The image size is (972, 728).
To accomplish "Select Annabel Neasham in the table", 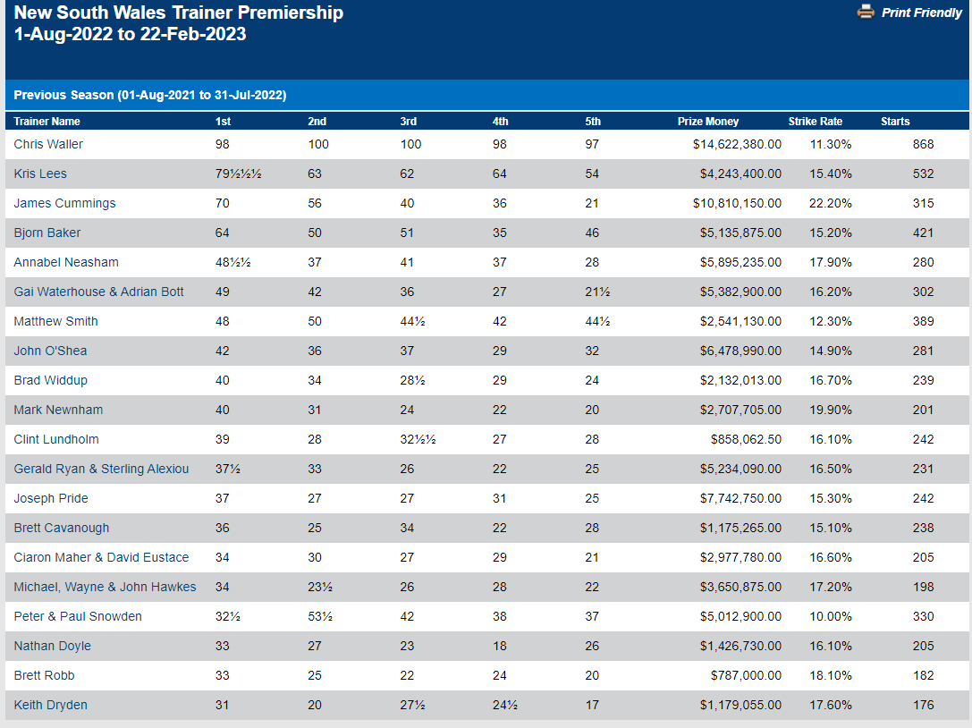I will click(66, 262).
